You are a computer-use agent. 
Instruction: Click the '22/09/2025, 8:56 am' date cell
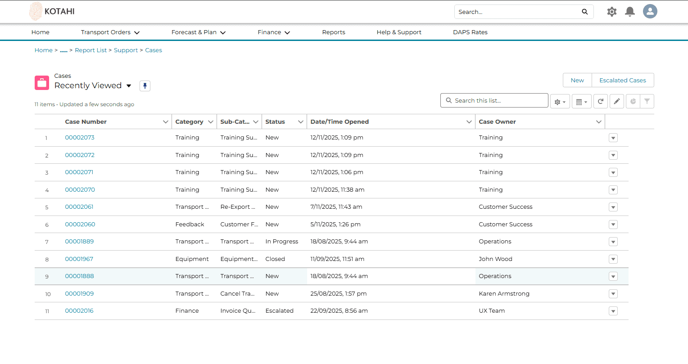coord(339,311)
